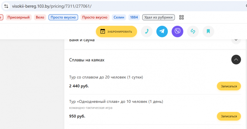Screen dimensions: 247x129
Task: Open site information icon in address bar
Action: pyautogui.click(x=6, y=6)
